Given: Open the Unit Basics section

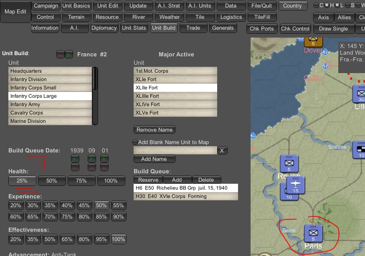Looking at the screenshot, I should pyautogui.click(x=76, y=6).
